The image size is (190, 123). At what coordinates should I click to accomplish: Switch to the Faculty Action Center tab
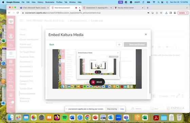129,8
